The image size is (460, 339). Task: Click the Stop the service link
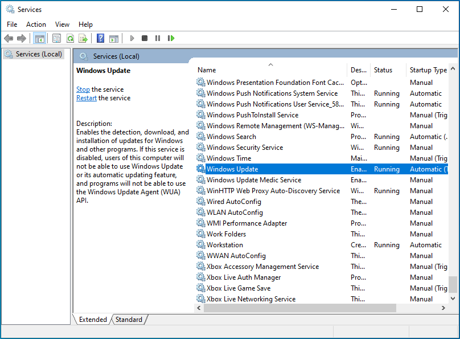(83, 89)
